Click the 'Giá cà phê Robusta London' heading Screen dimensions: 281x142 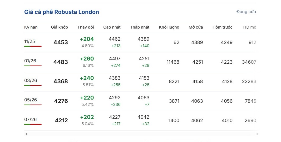point(62,12)
